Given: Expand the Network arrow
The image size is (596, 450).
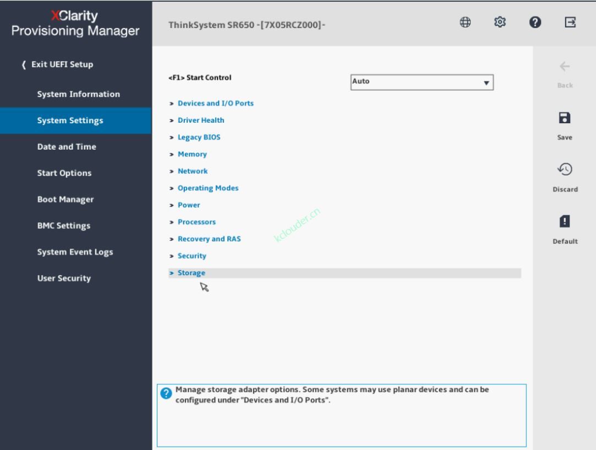Looking at the screenshot, I should [172, 172].
